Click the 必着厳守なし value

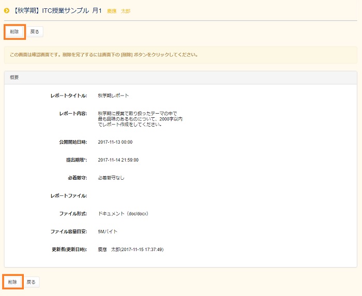coord(111,178)
